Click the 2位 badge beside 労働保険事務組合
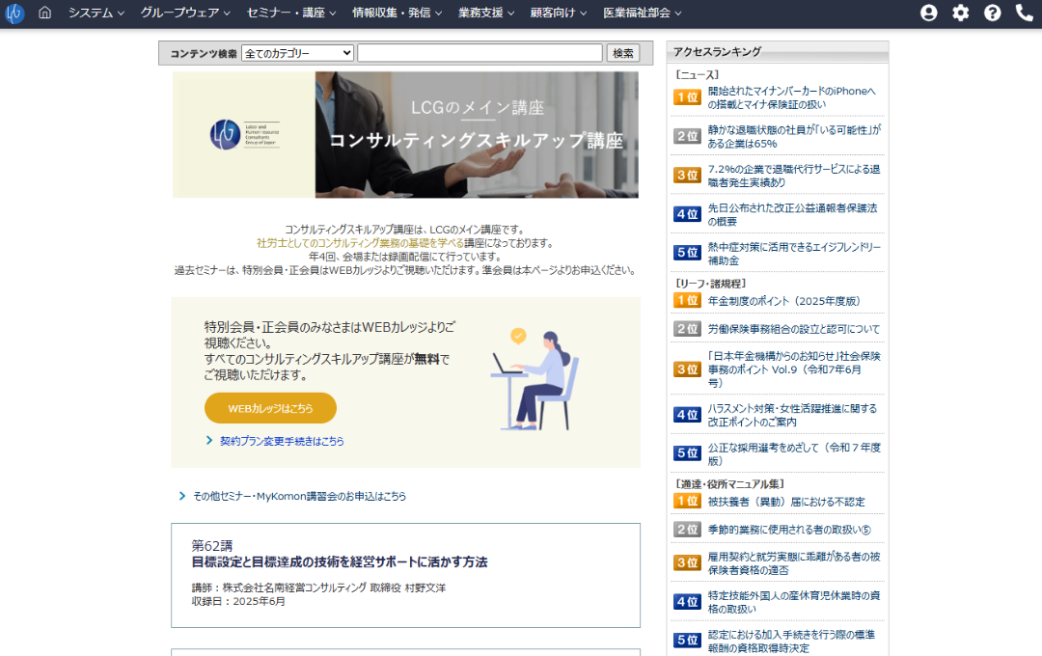1042x656 pixels. (687, 329)
